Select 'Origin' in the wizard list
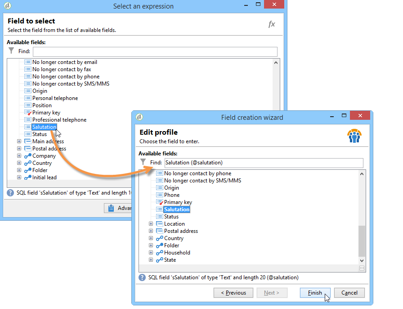 (171, 188)
